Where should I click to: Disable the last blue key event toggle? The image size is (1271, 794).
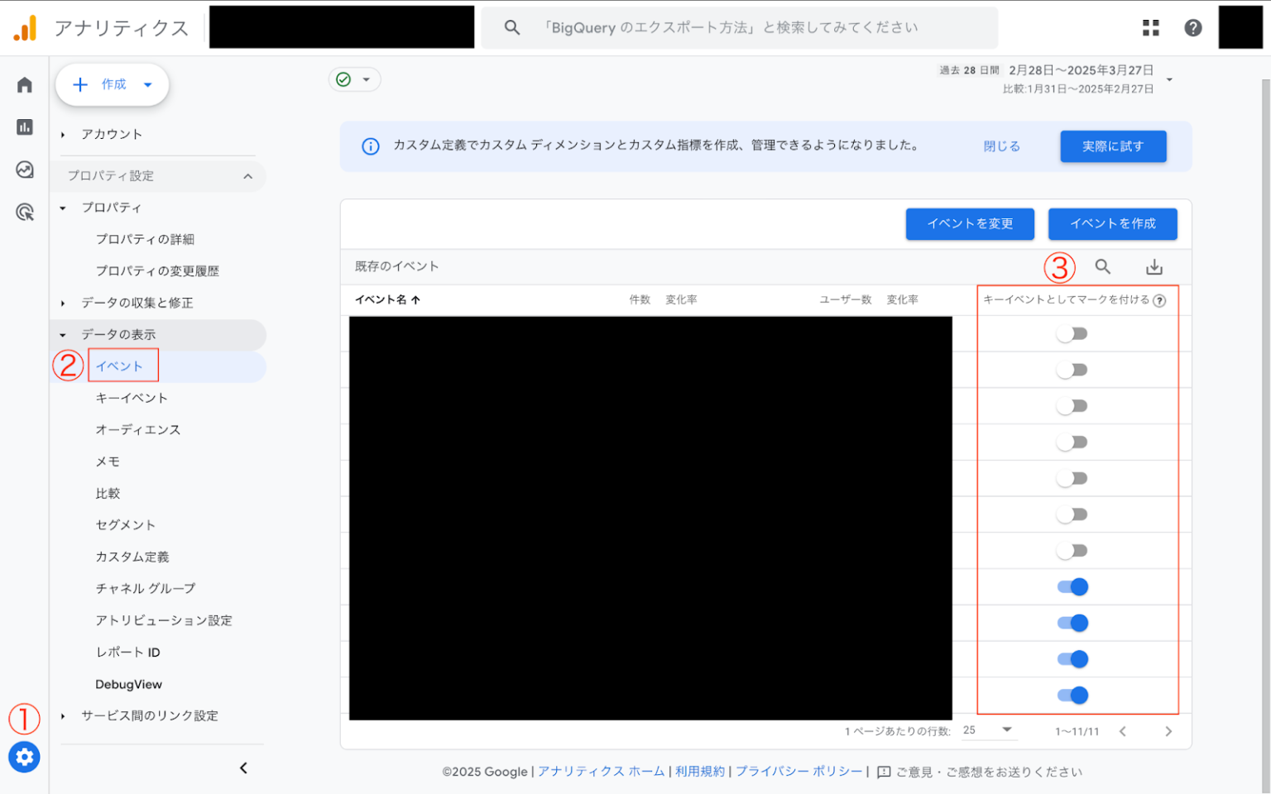(1075, 695)
